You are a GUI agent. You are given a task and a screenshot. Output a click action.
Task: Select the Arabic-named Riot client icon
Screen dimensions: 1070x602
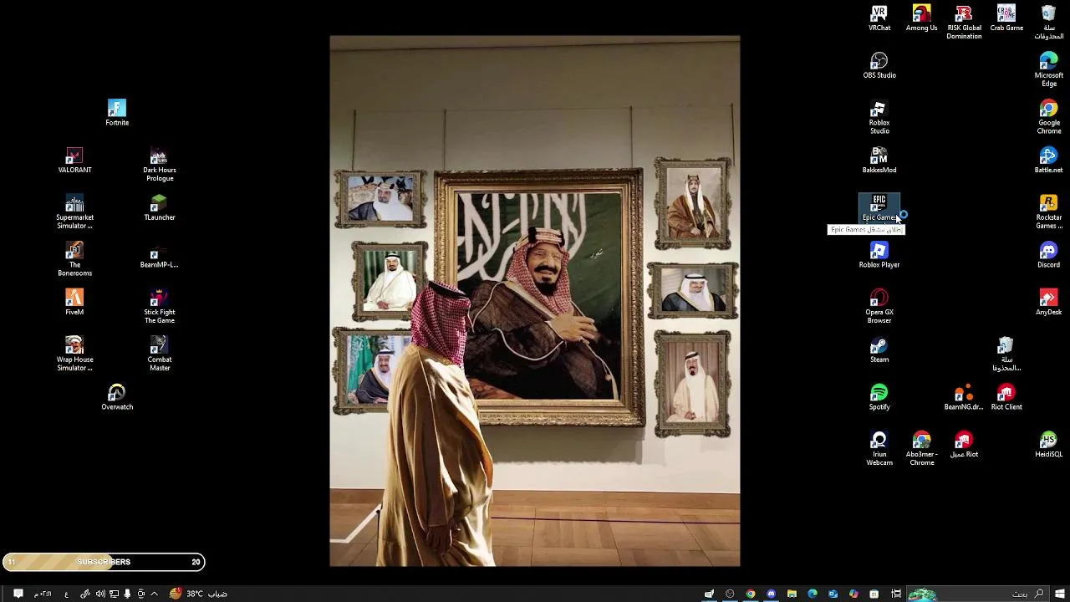click(x=964, y=445)
